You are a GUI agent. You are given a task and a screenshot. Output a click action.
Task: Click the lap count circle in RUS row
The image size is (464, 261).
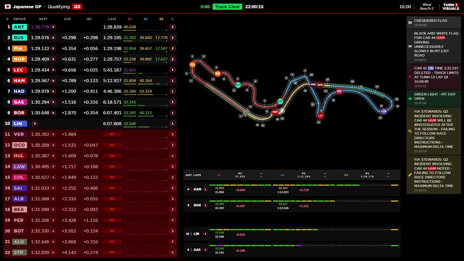coord(173,38)
